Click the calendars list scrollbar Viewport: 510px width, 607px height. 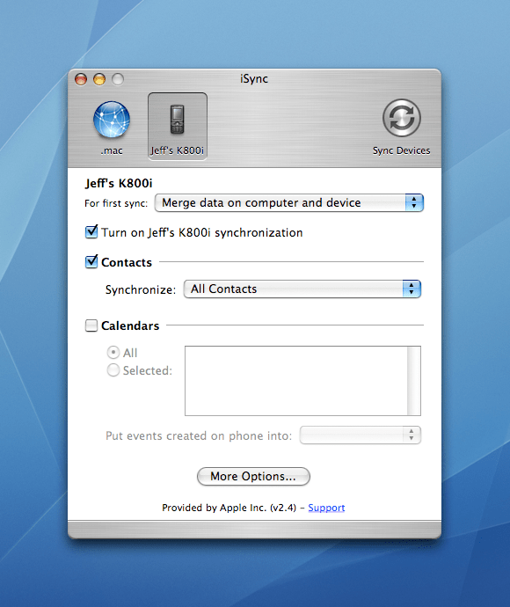click(414, 381)
